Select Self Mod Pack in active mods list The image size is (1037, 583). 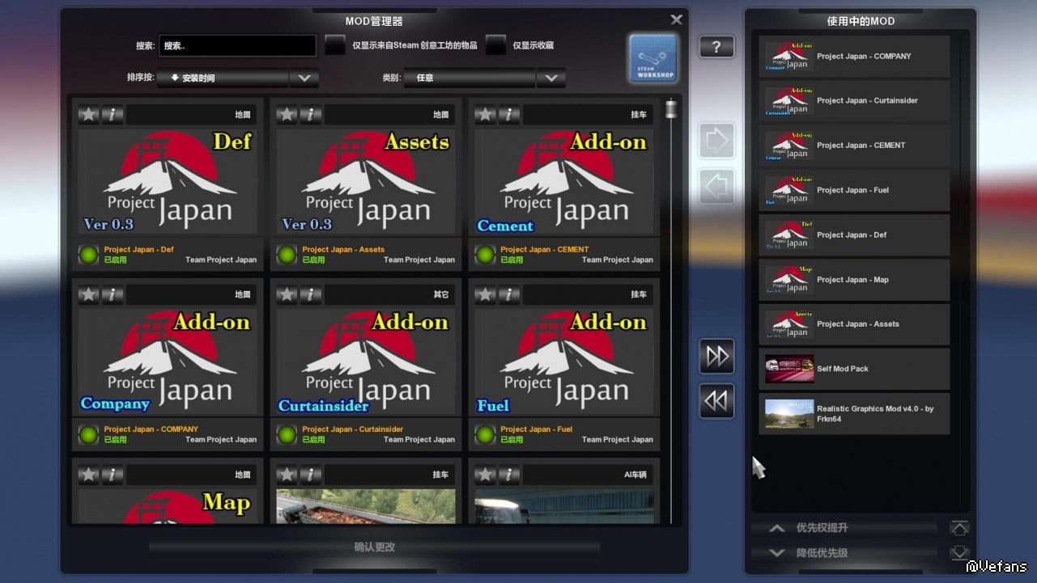click(x=854, y=369)
